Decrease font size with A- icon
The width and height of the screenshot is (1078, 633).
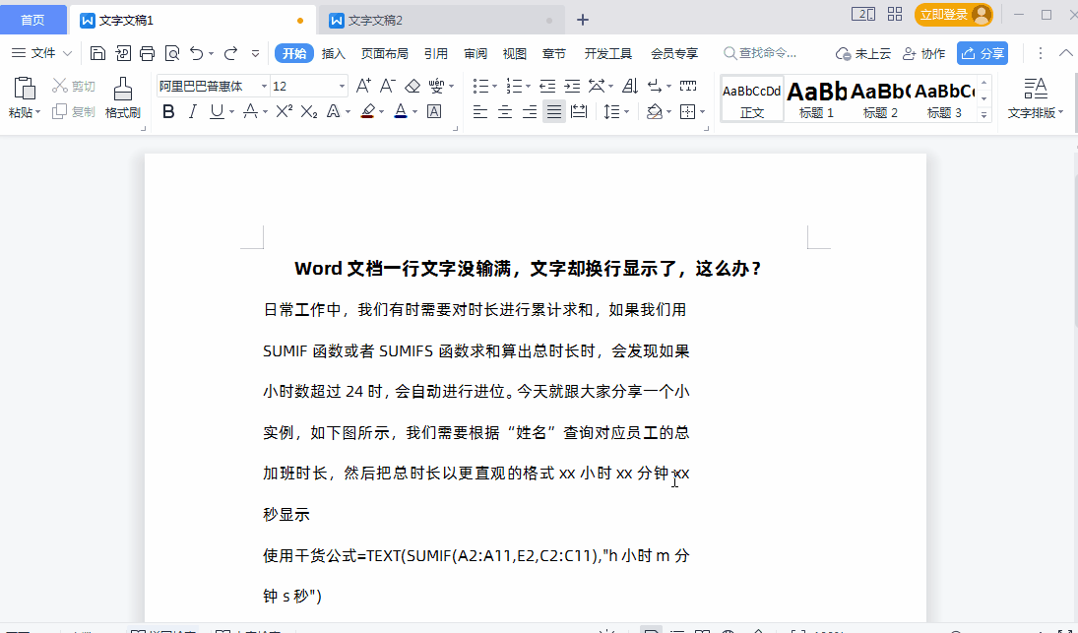(x=387, y=86)
